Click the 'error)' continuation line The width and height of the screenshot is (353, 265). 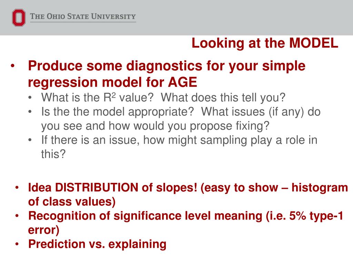44,230
